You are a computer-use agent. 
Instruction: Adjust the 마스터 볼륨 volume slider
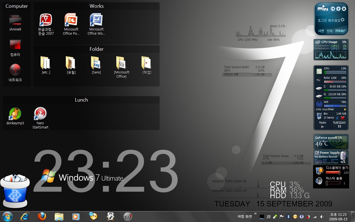(x=333, y=183)
